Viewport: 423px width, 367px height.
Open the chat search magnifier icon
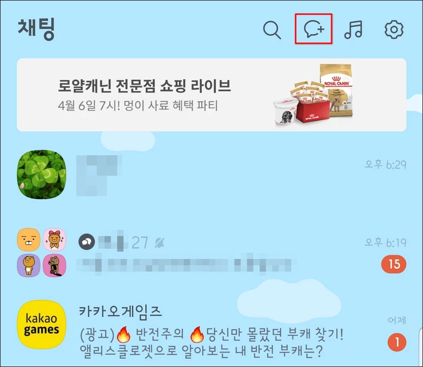272,30
